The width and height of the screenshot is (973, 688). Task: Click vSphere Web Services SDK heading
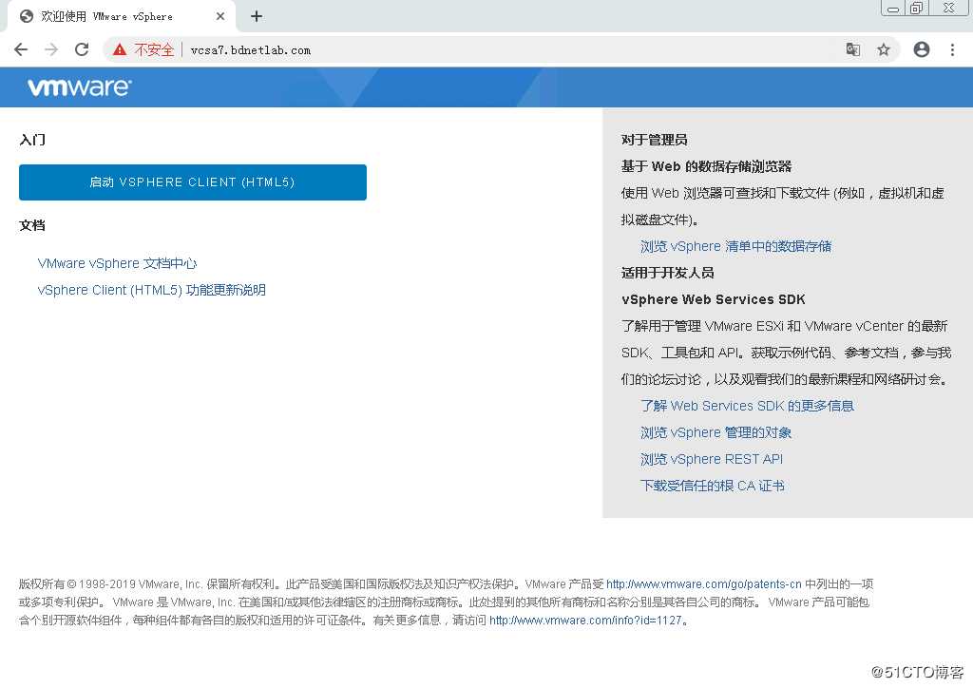(713, 299)
